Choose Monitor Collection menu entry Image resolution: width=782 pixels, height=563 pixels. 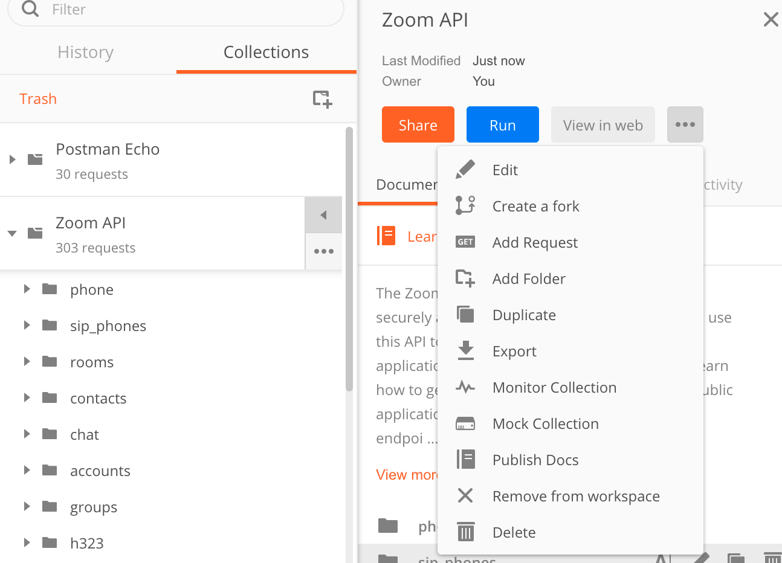570,387
